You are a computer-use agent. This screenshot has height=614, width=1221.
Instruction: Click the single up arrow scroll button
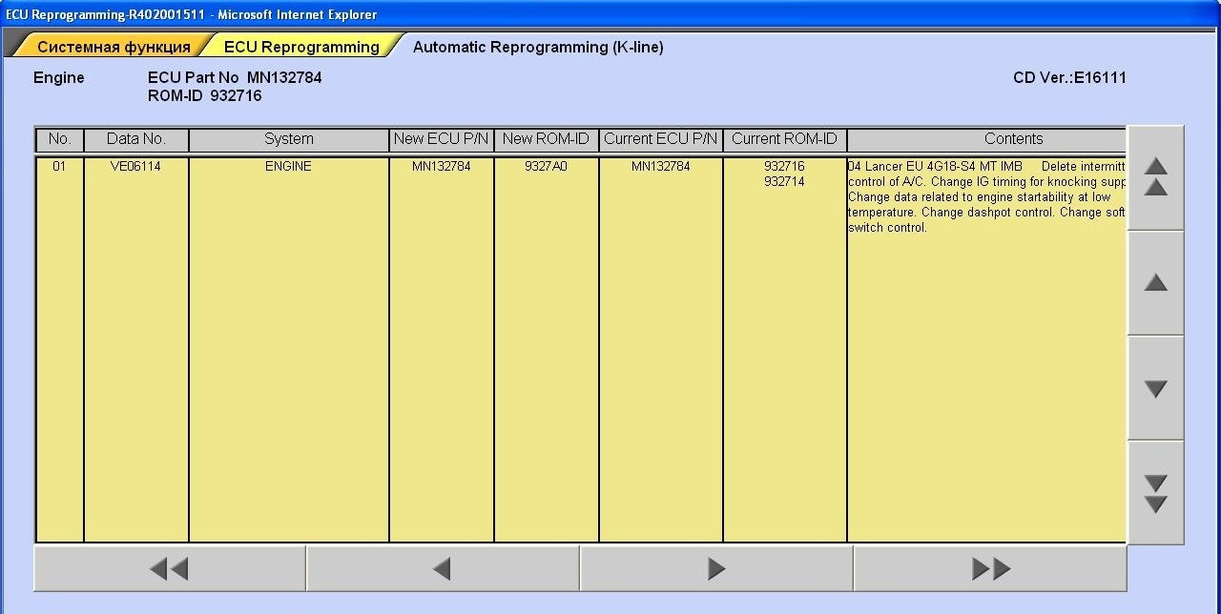pos(1155,283)
